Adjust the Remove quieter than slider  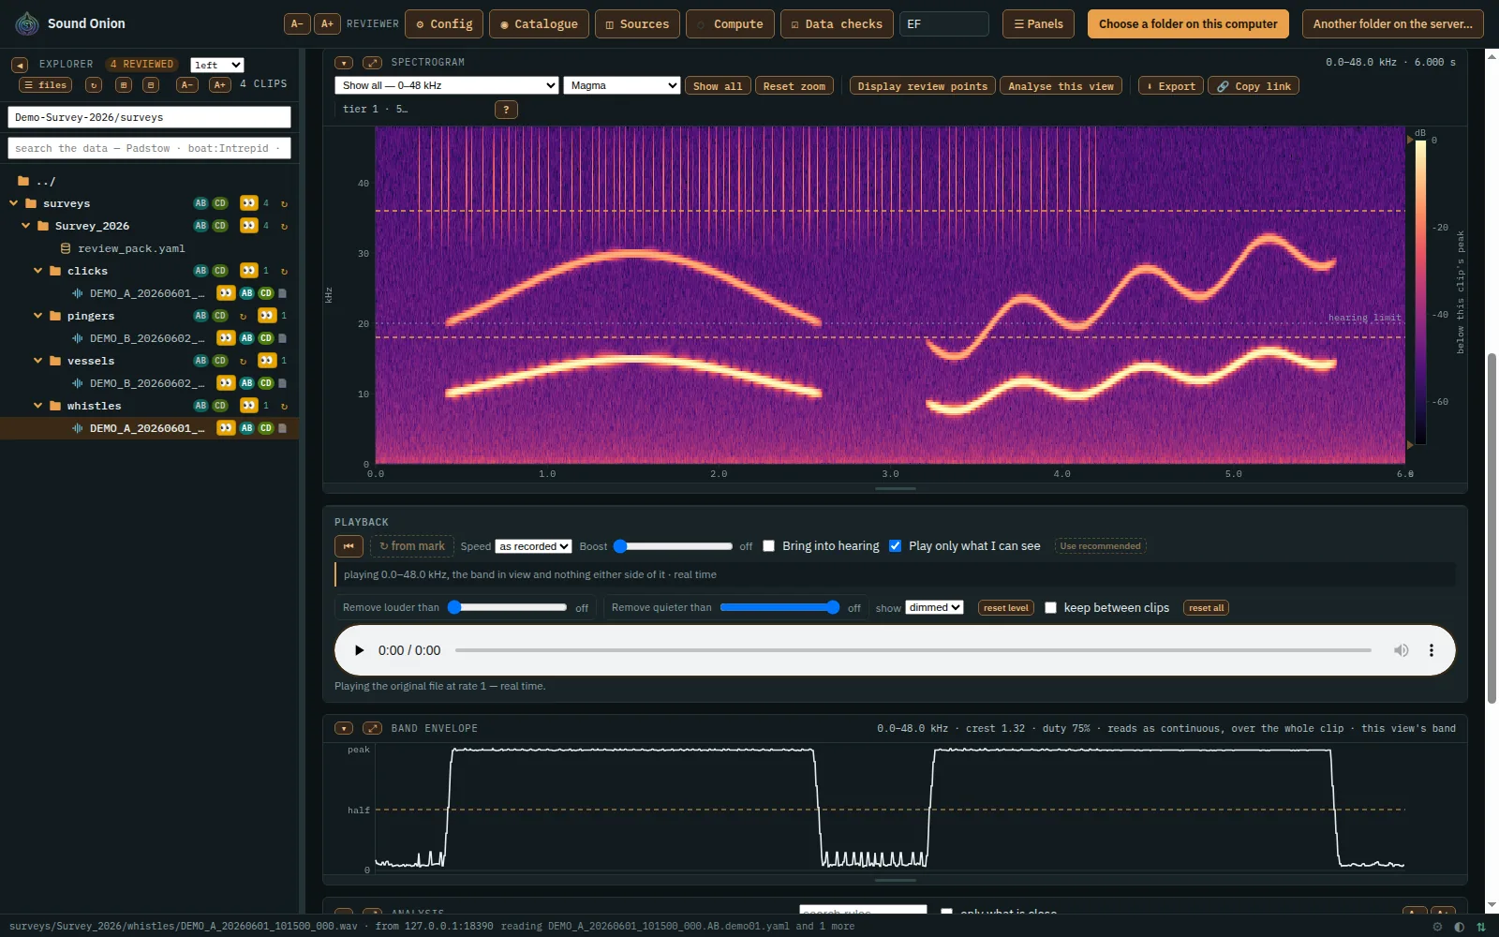pyautogui.click(x=779, y=608)
